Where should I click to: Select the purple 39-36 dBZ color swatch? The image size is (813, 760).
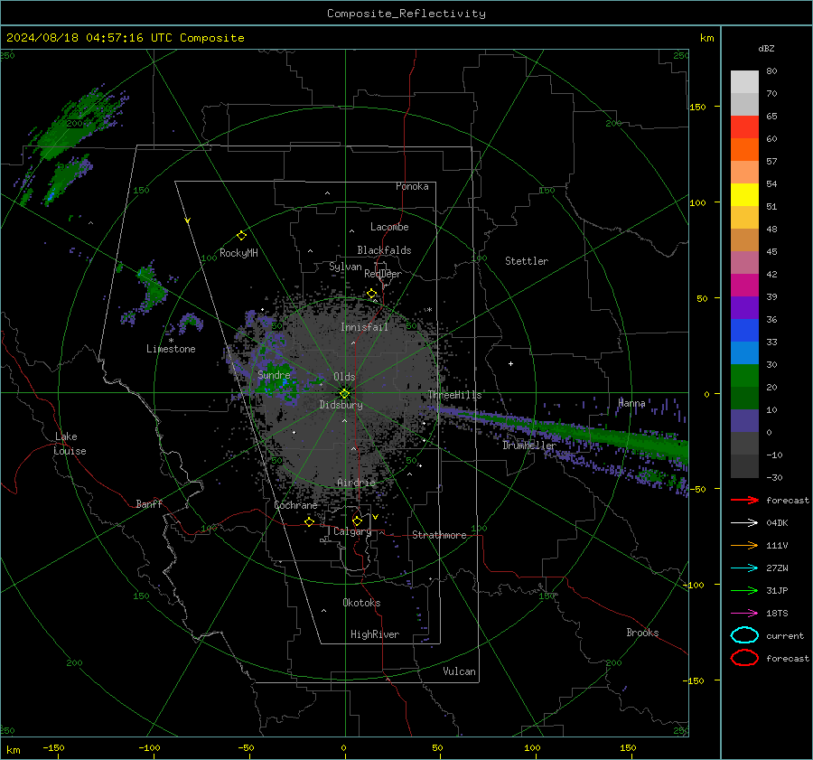coord(744,307)
